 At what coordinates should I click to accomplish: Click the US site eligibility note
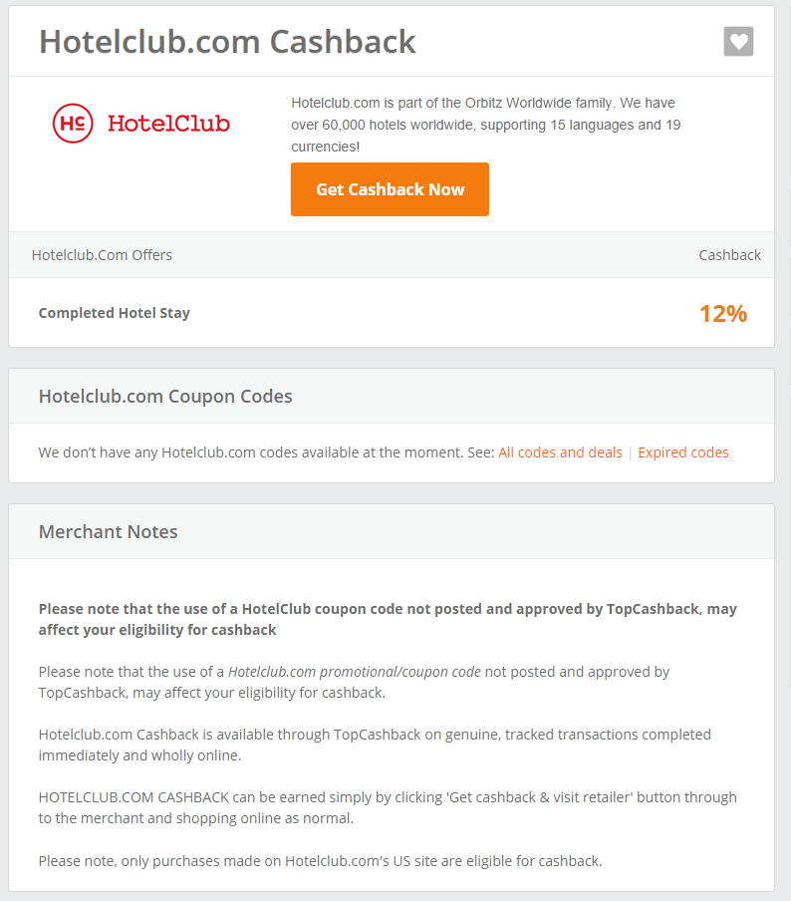[x=320, y=861]
